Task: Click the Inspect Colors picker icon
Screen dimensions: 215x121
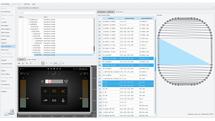Action: pos(47,63)
